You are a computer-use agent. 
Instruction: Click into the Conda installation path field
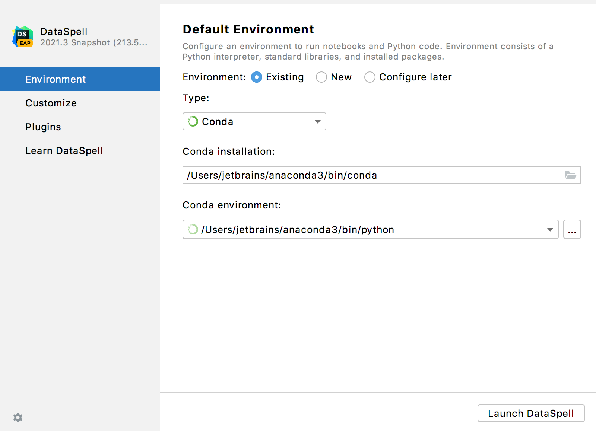coord(382,175)
